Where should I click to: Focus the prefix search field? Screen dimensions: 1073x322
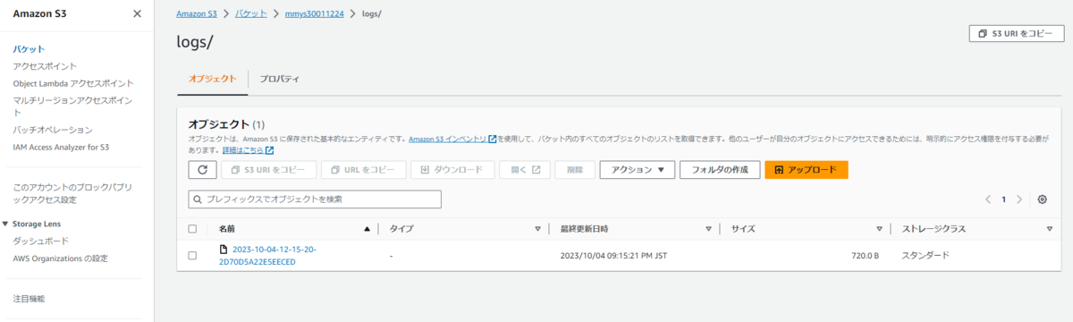click(x=315, y=199)
